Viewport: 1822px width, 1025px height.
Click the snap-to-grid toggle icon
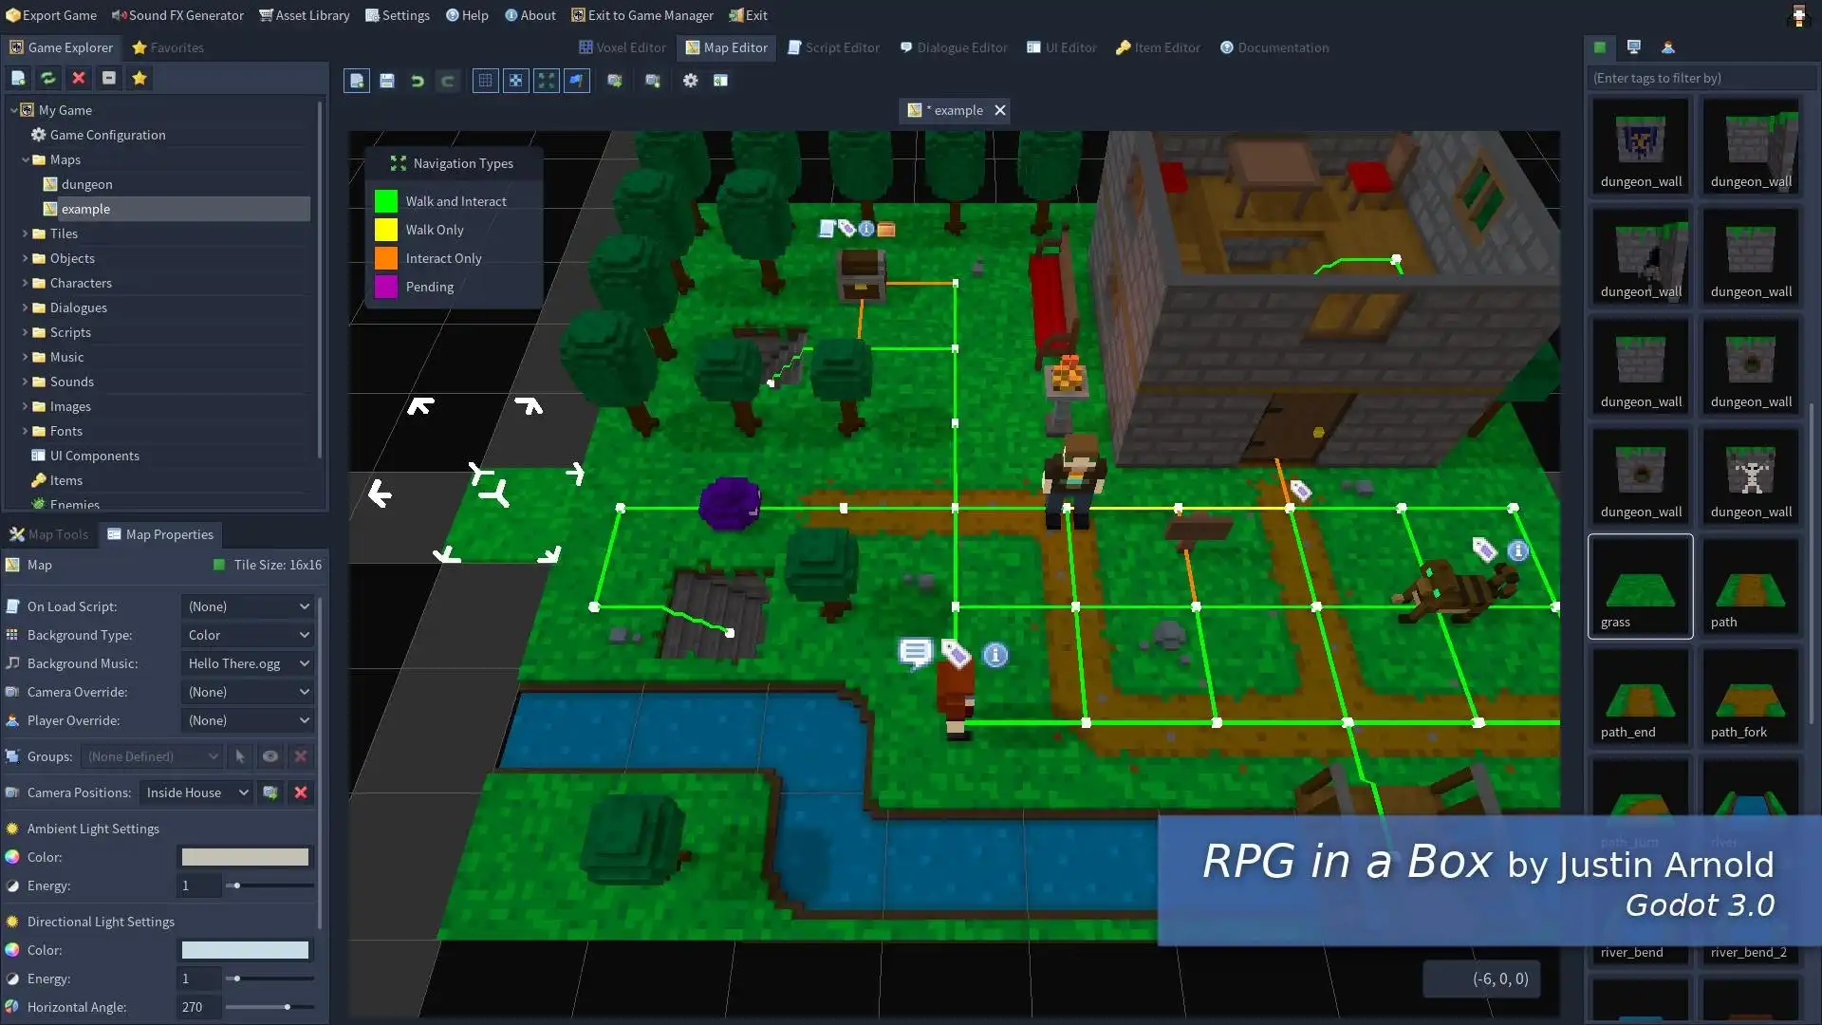coord(515,80)
